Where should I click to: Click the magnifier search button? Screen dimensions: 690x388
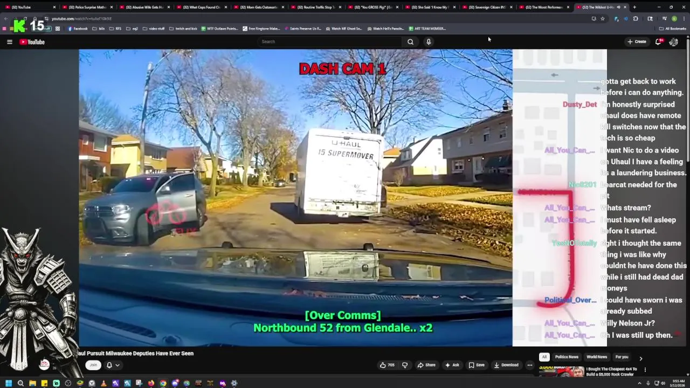pos(410,41)
